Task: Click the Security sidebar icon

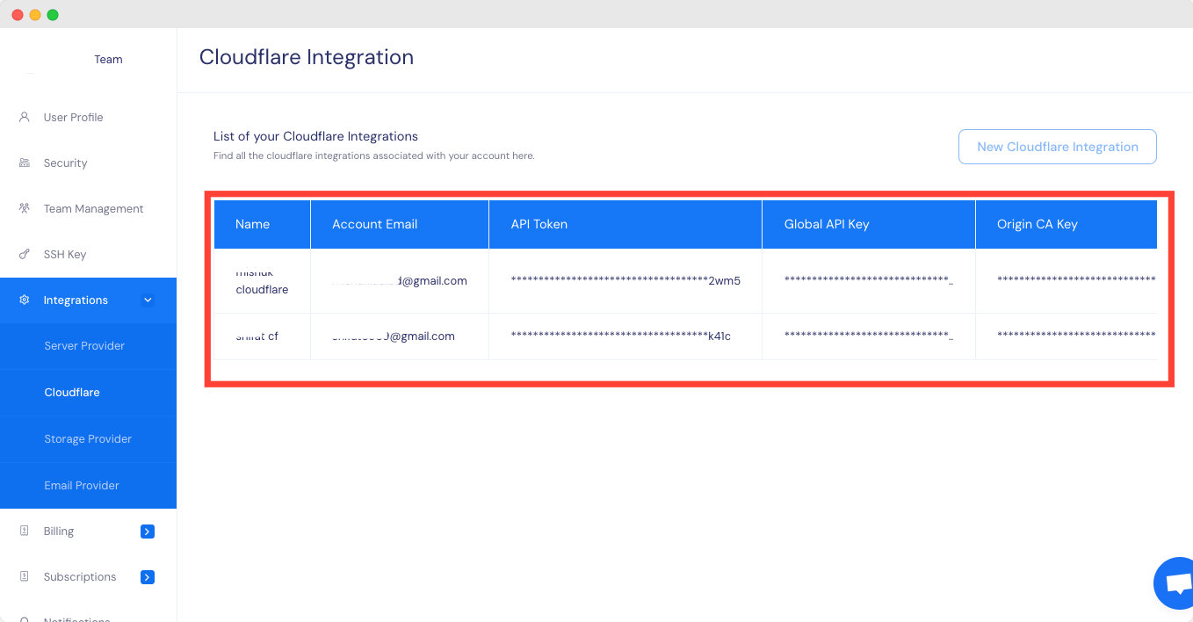Action: coord(25,163)
